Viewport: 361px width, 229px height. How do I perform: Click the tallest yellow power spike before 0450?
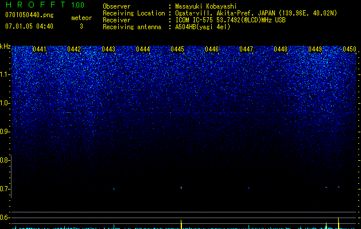[x=338, y=223]
